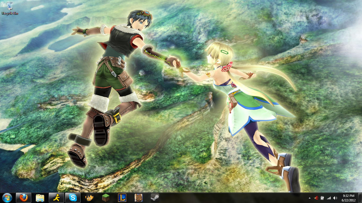
Task: Open the volume speaker control
Action: (335, 198)
